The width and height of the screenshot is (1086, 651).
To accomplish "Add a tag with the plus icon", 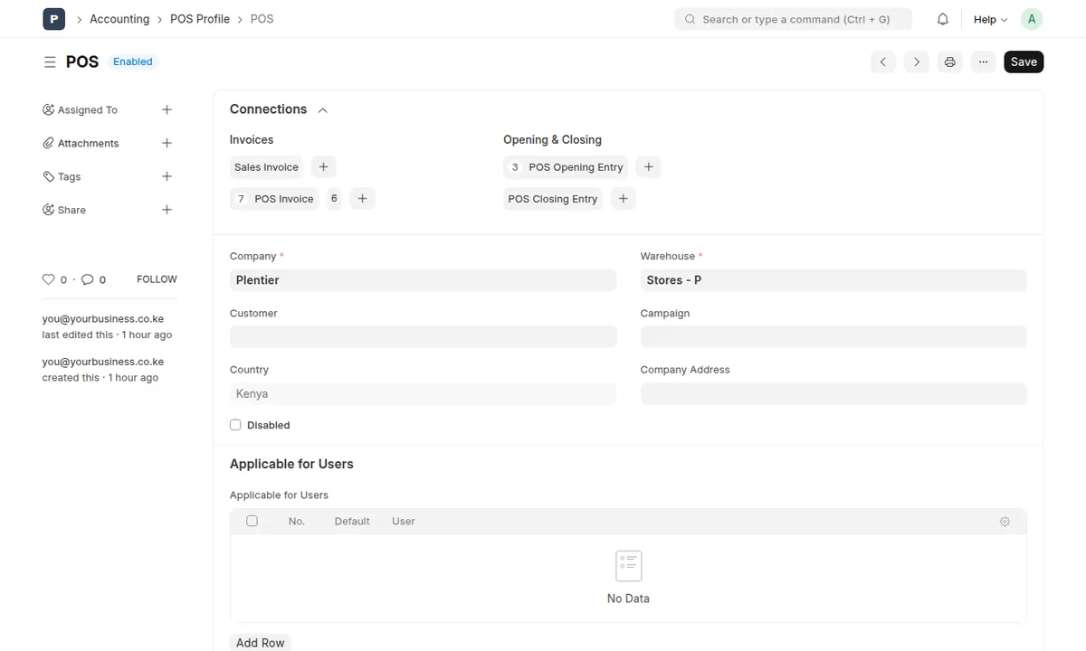I will pos(167,176).
